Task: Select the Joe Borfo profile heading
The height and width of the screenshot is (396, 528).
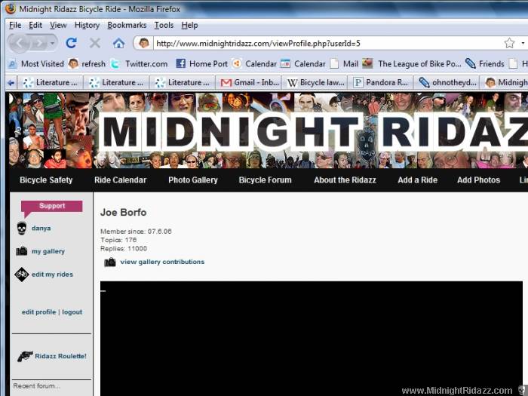Action: 123,213
